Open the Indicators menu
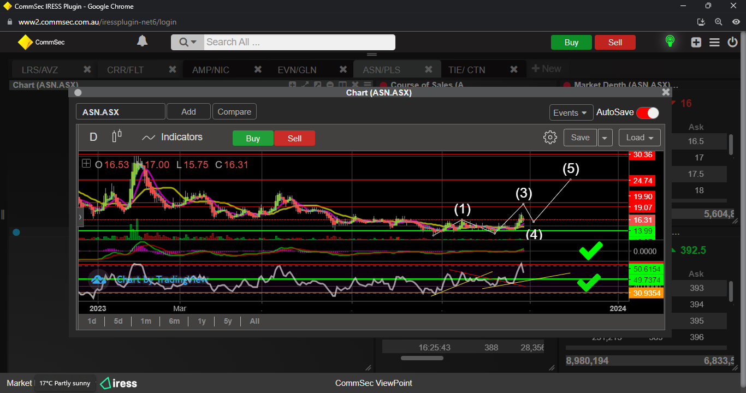Viewport: 746px width, 393px height. click(172, 138)
